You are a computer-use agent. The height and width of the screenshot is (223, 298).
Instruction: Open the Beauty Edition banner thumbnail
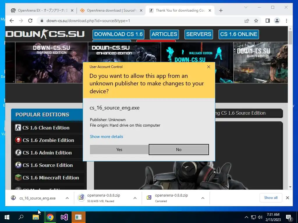(x=260, y=63)
